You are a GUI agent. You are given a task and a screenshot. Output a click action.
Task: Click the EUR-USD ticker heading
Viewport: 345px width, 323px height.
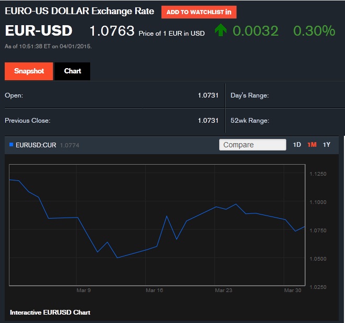[x=39, y=31]
